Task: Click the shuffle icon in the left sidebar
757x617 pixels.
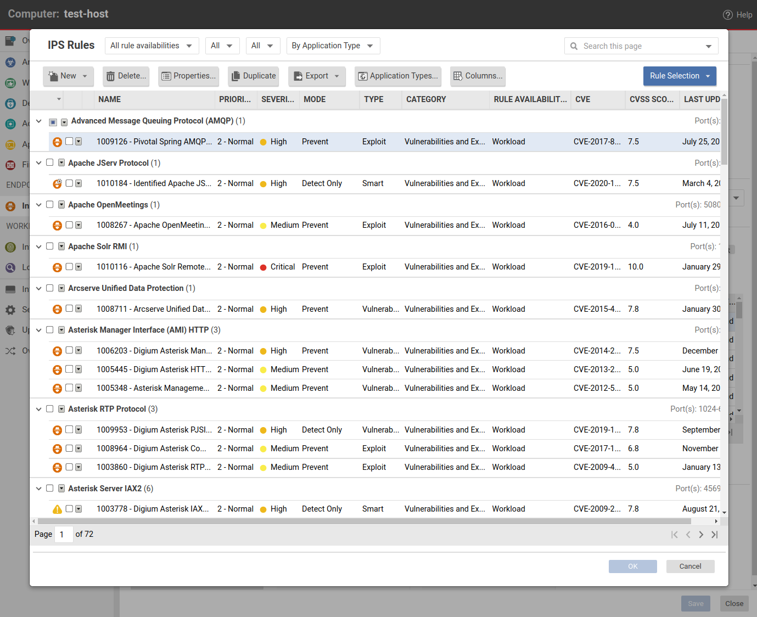Action: pyautogui.click(x=10, y=351)
